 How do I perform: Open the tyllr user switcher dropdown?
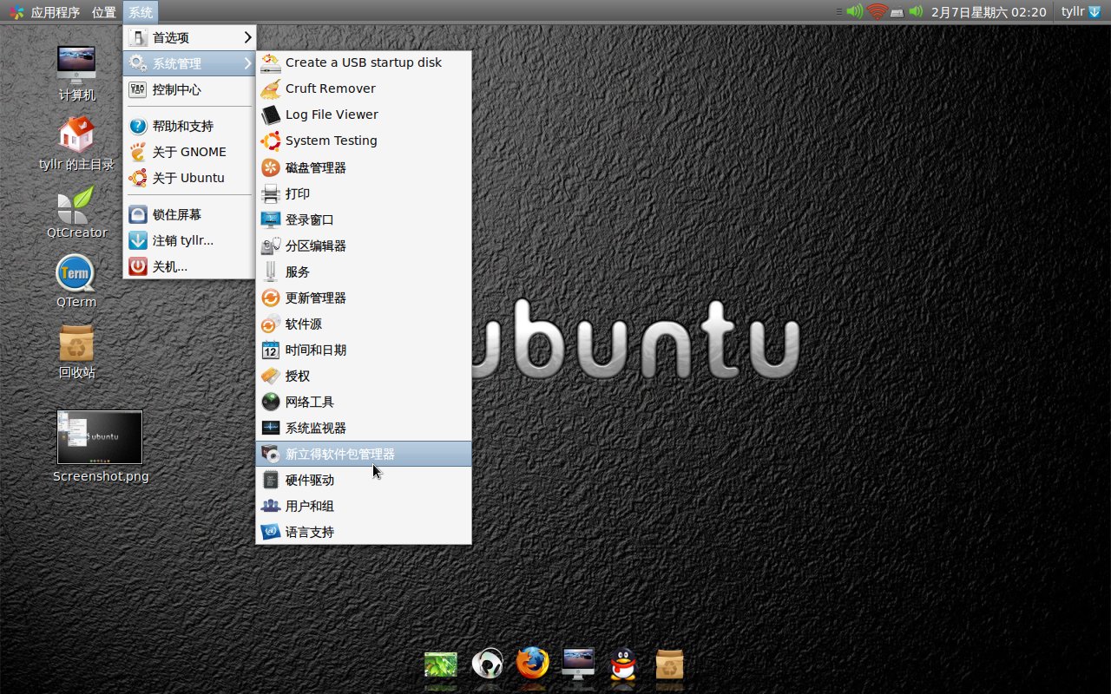click(x=1081, y=12)
